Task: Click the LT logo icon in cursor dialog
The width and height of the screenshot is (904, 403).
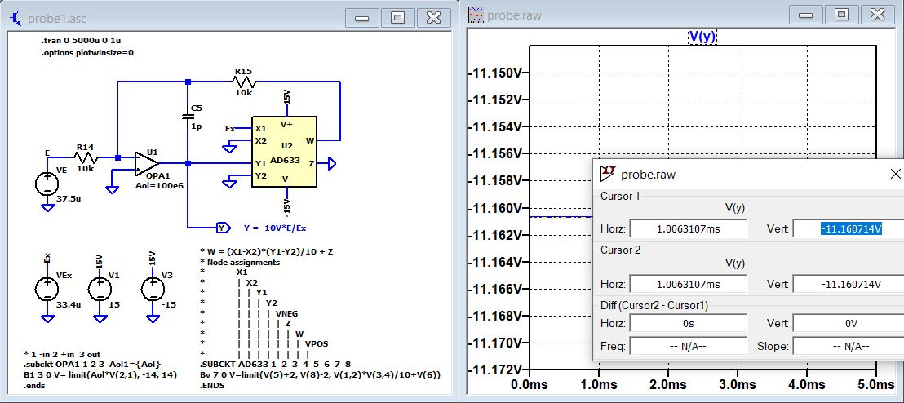Action: 608,173
